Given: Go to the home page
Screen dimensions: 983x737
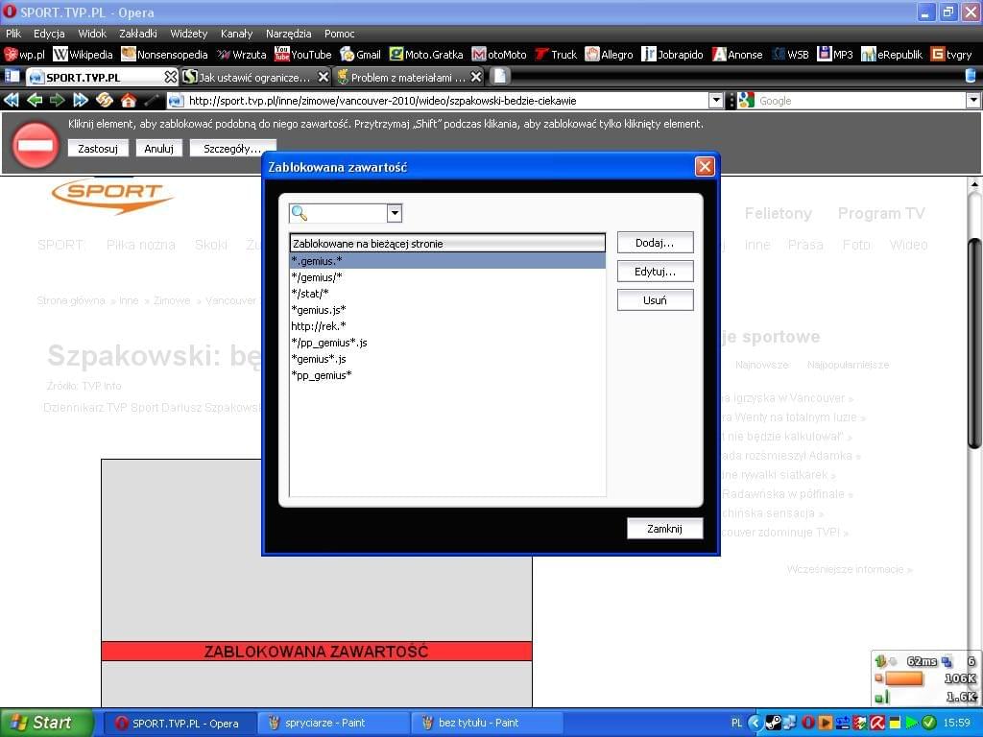Looking at the screenshot, I should (x=129, y=100).
